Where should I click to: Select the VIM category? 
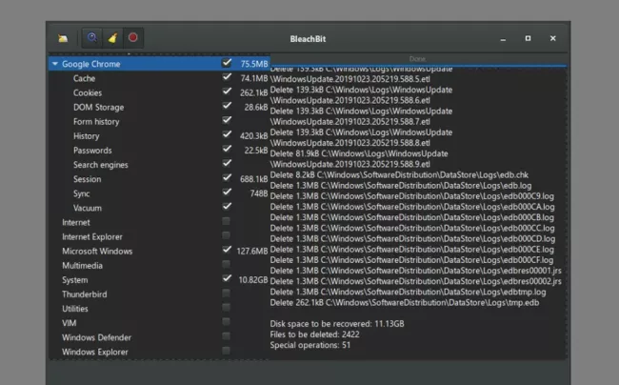tap(70, 323)
